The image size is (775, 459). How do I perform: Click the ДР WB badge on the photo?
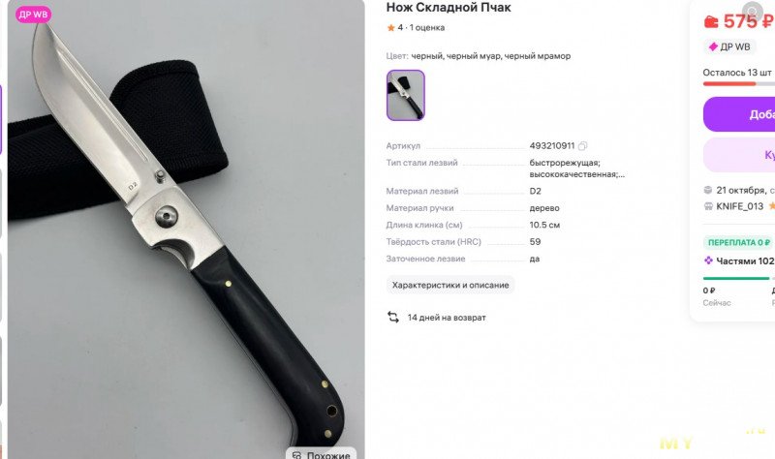[33, 15]
